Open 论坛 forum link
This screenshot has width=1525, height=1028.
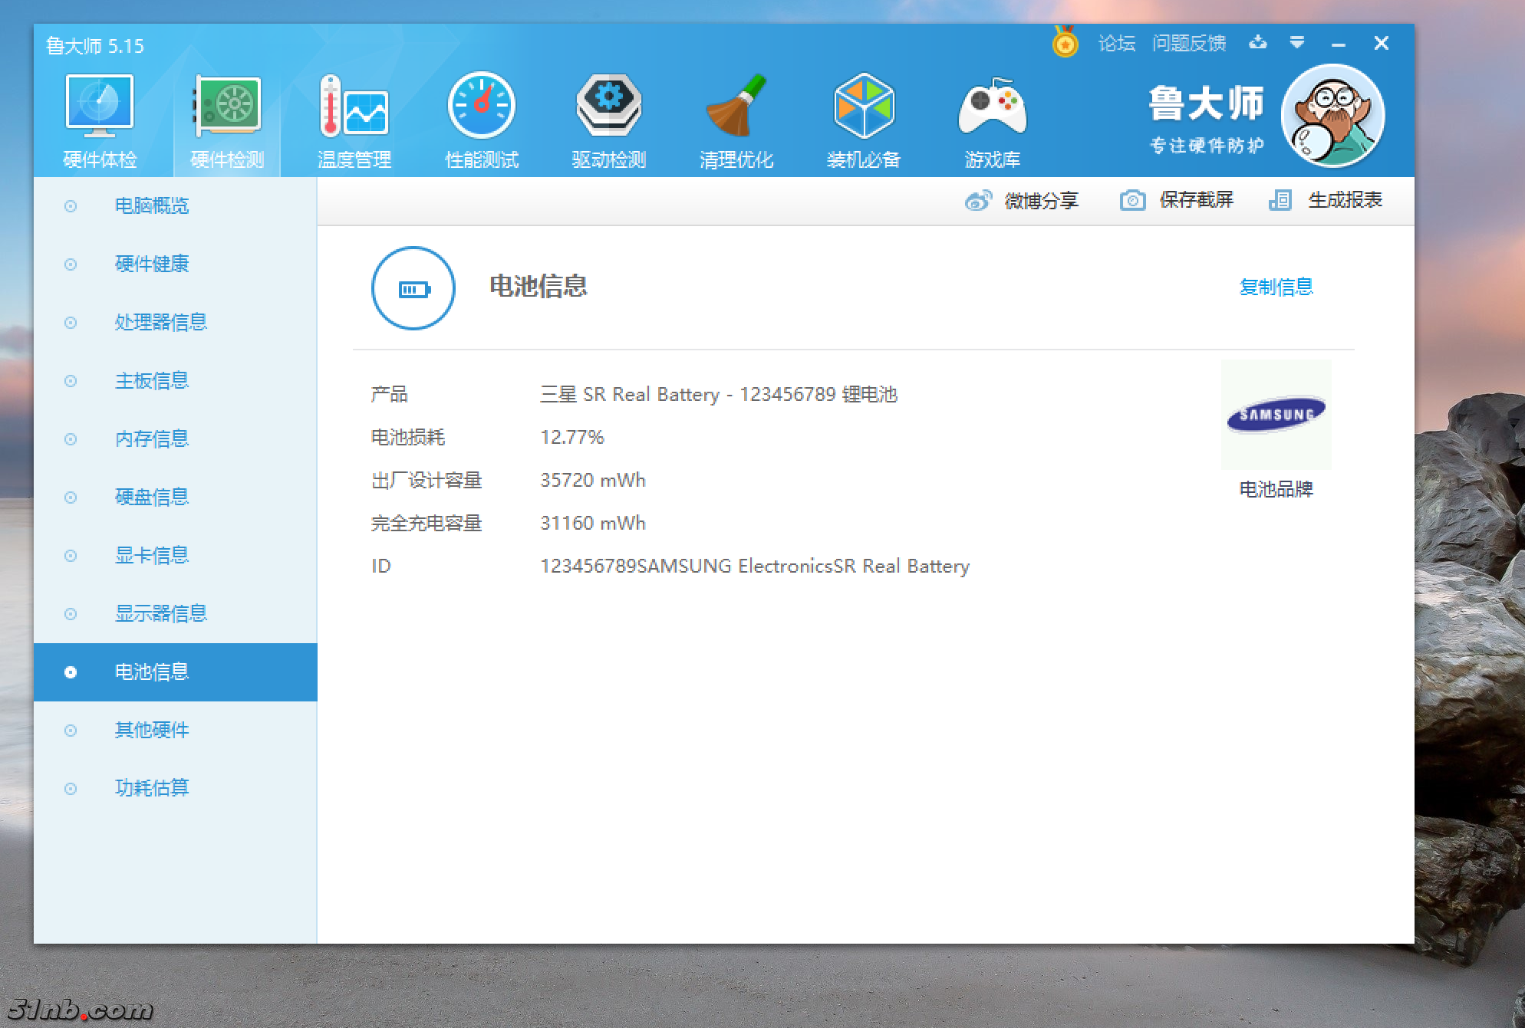[1116, 43]
